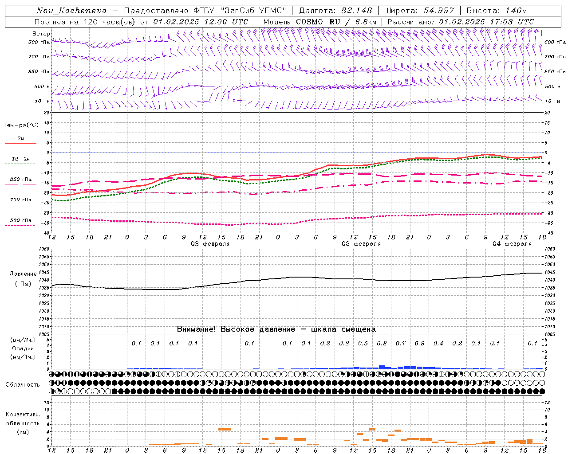The height and width of the screenshot is (454, 568).
Task: Click precipitation value '0.8'
Action: (382, 344)
